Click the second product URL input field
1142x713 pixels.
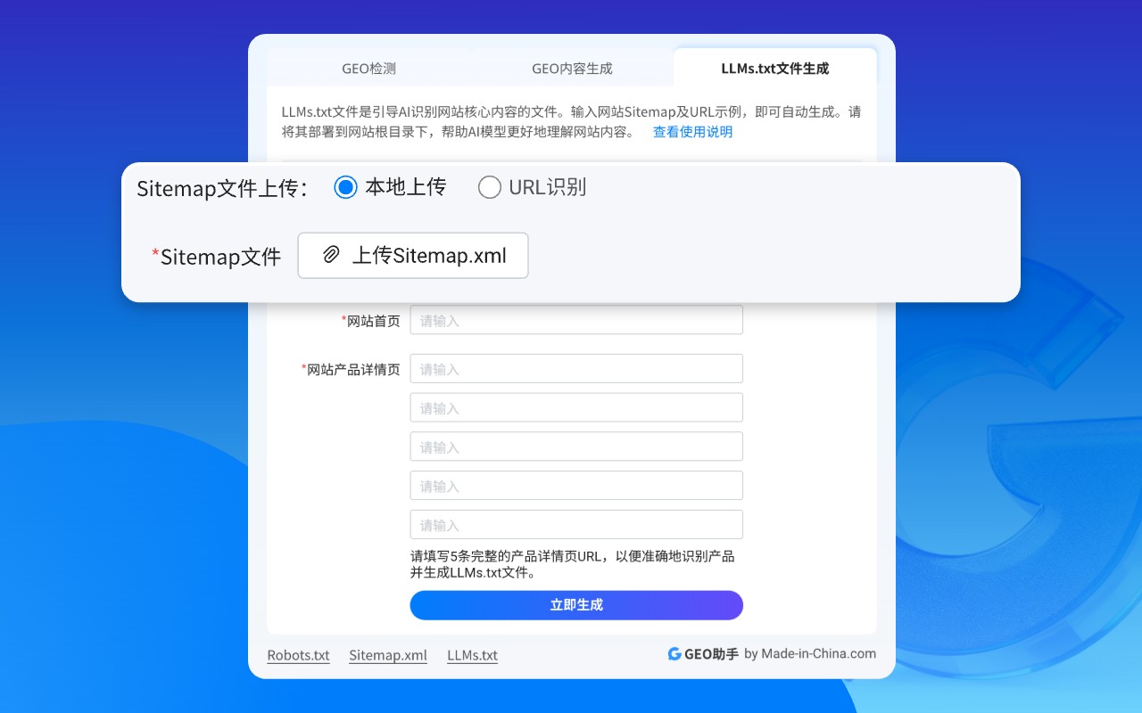tap(575, 407)
